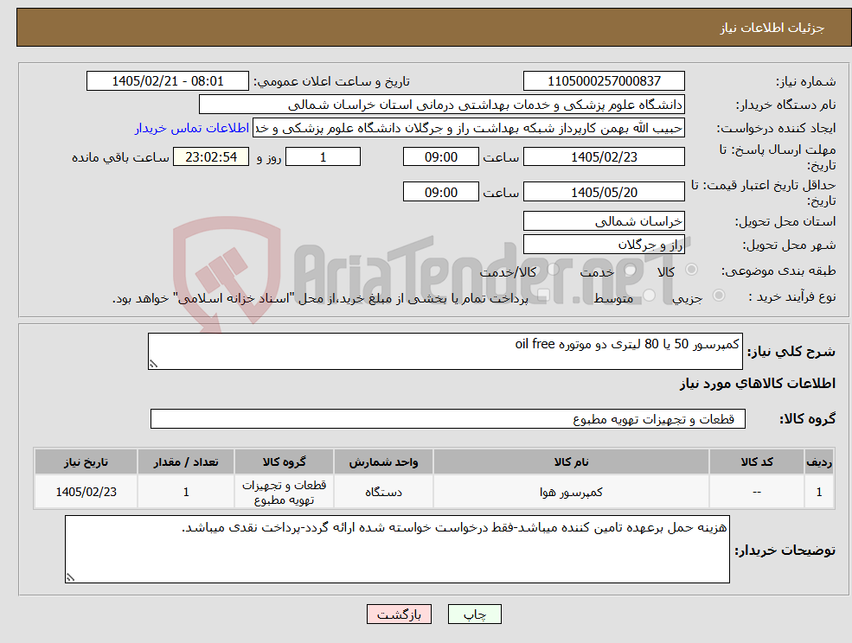Screen dimensions: 852x643
Task: Click the اطلاعات کالاهای مورد نیاز heading
Action: click(758, 384)
